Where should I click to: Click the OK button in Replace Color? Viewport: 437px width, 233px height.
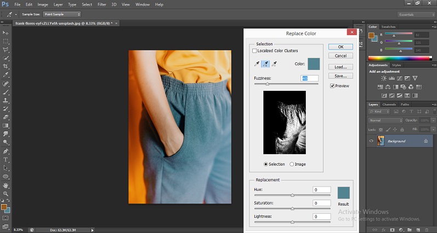(x=340, y=47)
